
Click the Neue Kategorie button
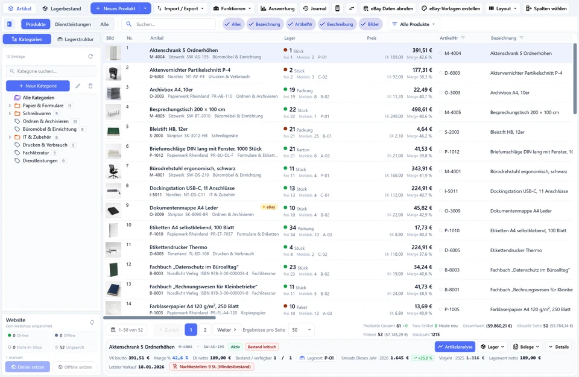point(37,86)
